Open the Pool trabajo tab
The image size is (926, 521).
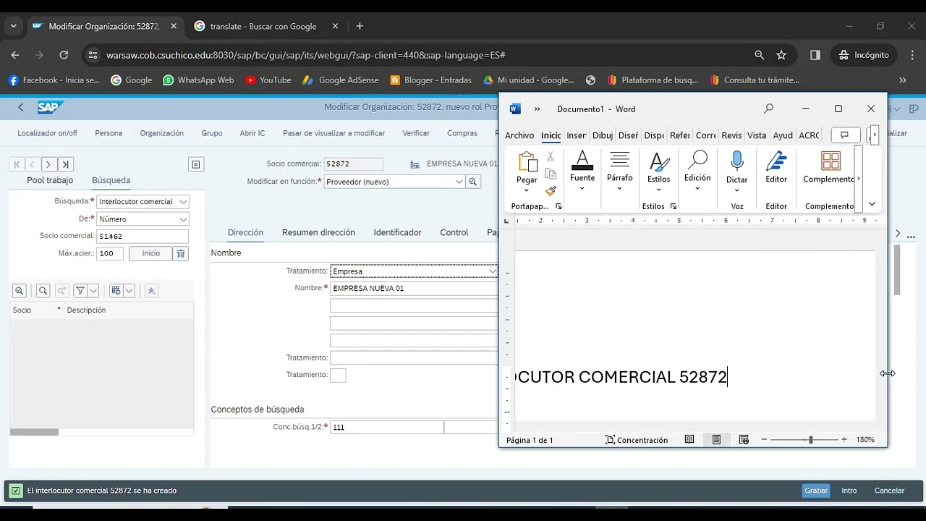point(50,180)
